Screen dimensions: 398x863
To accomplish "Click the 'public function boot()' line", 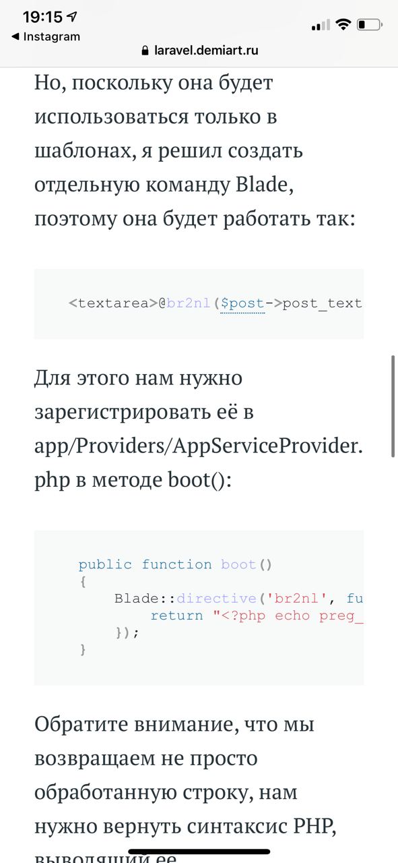I will 175,564.
